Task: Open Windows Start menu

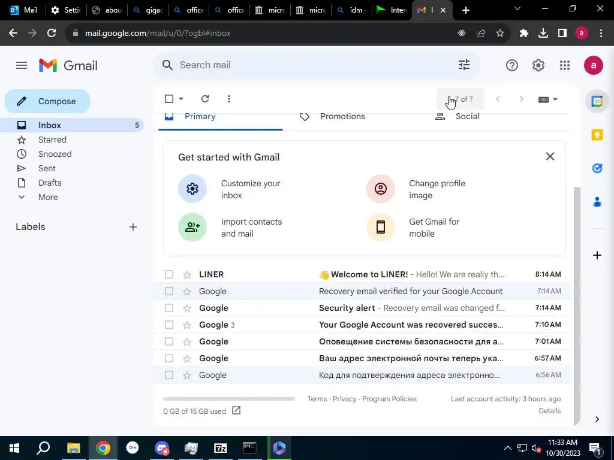Action: click(14, 448)
